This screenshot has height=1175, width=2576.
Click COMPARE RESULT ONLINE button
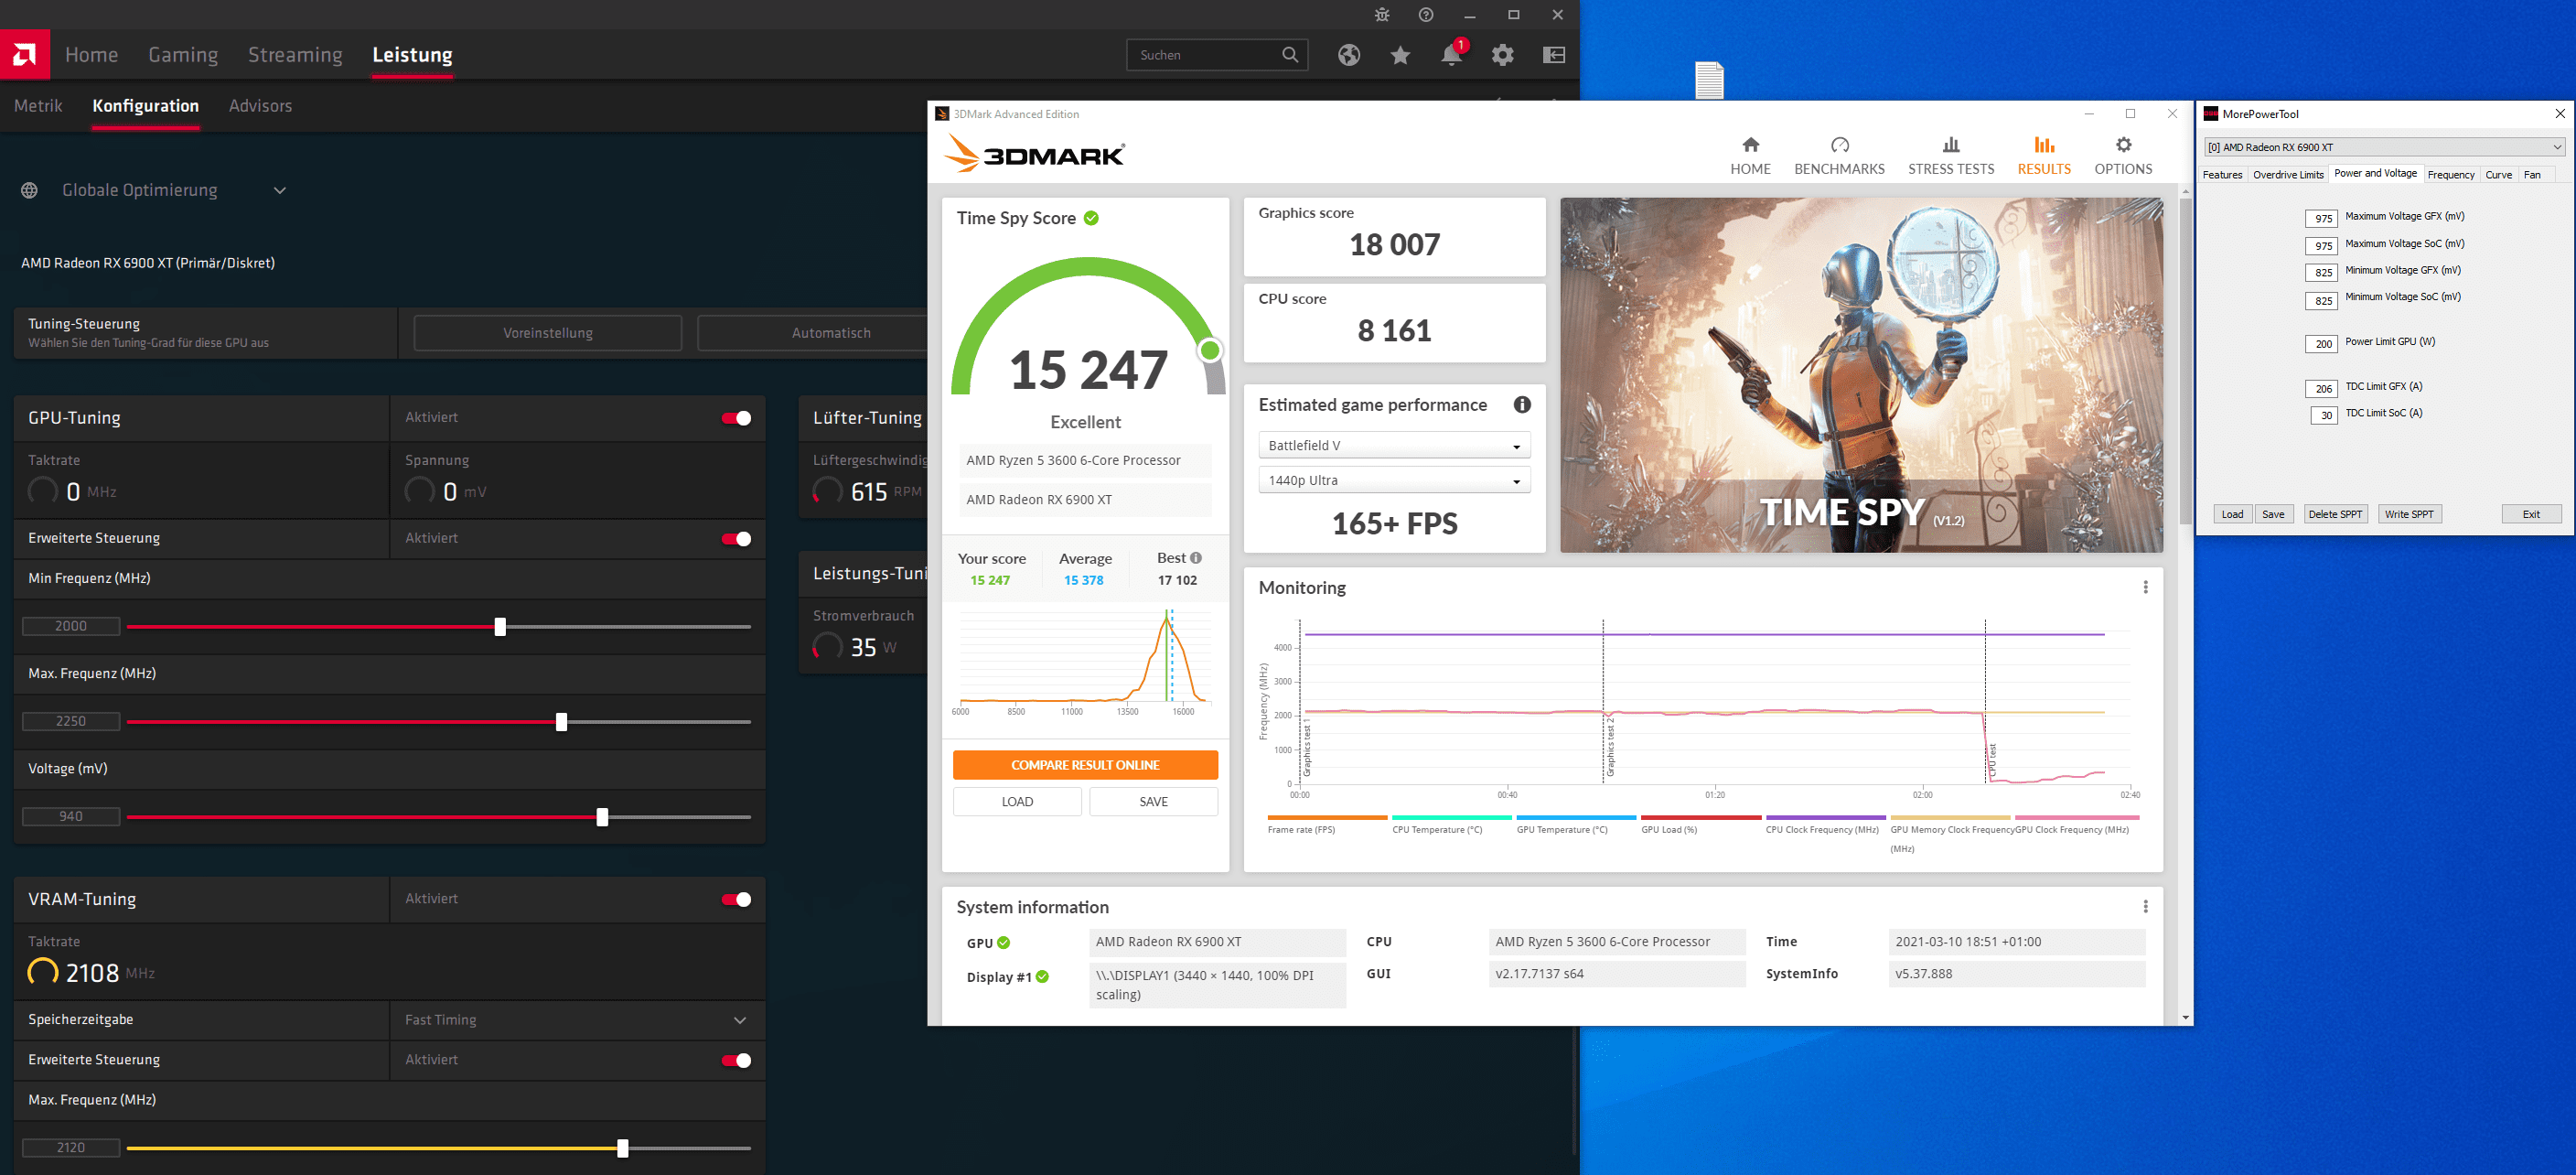pyautogui.click(x=1085, y=765)
